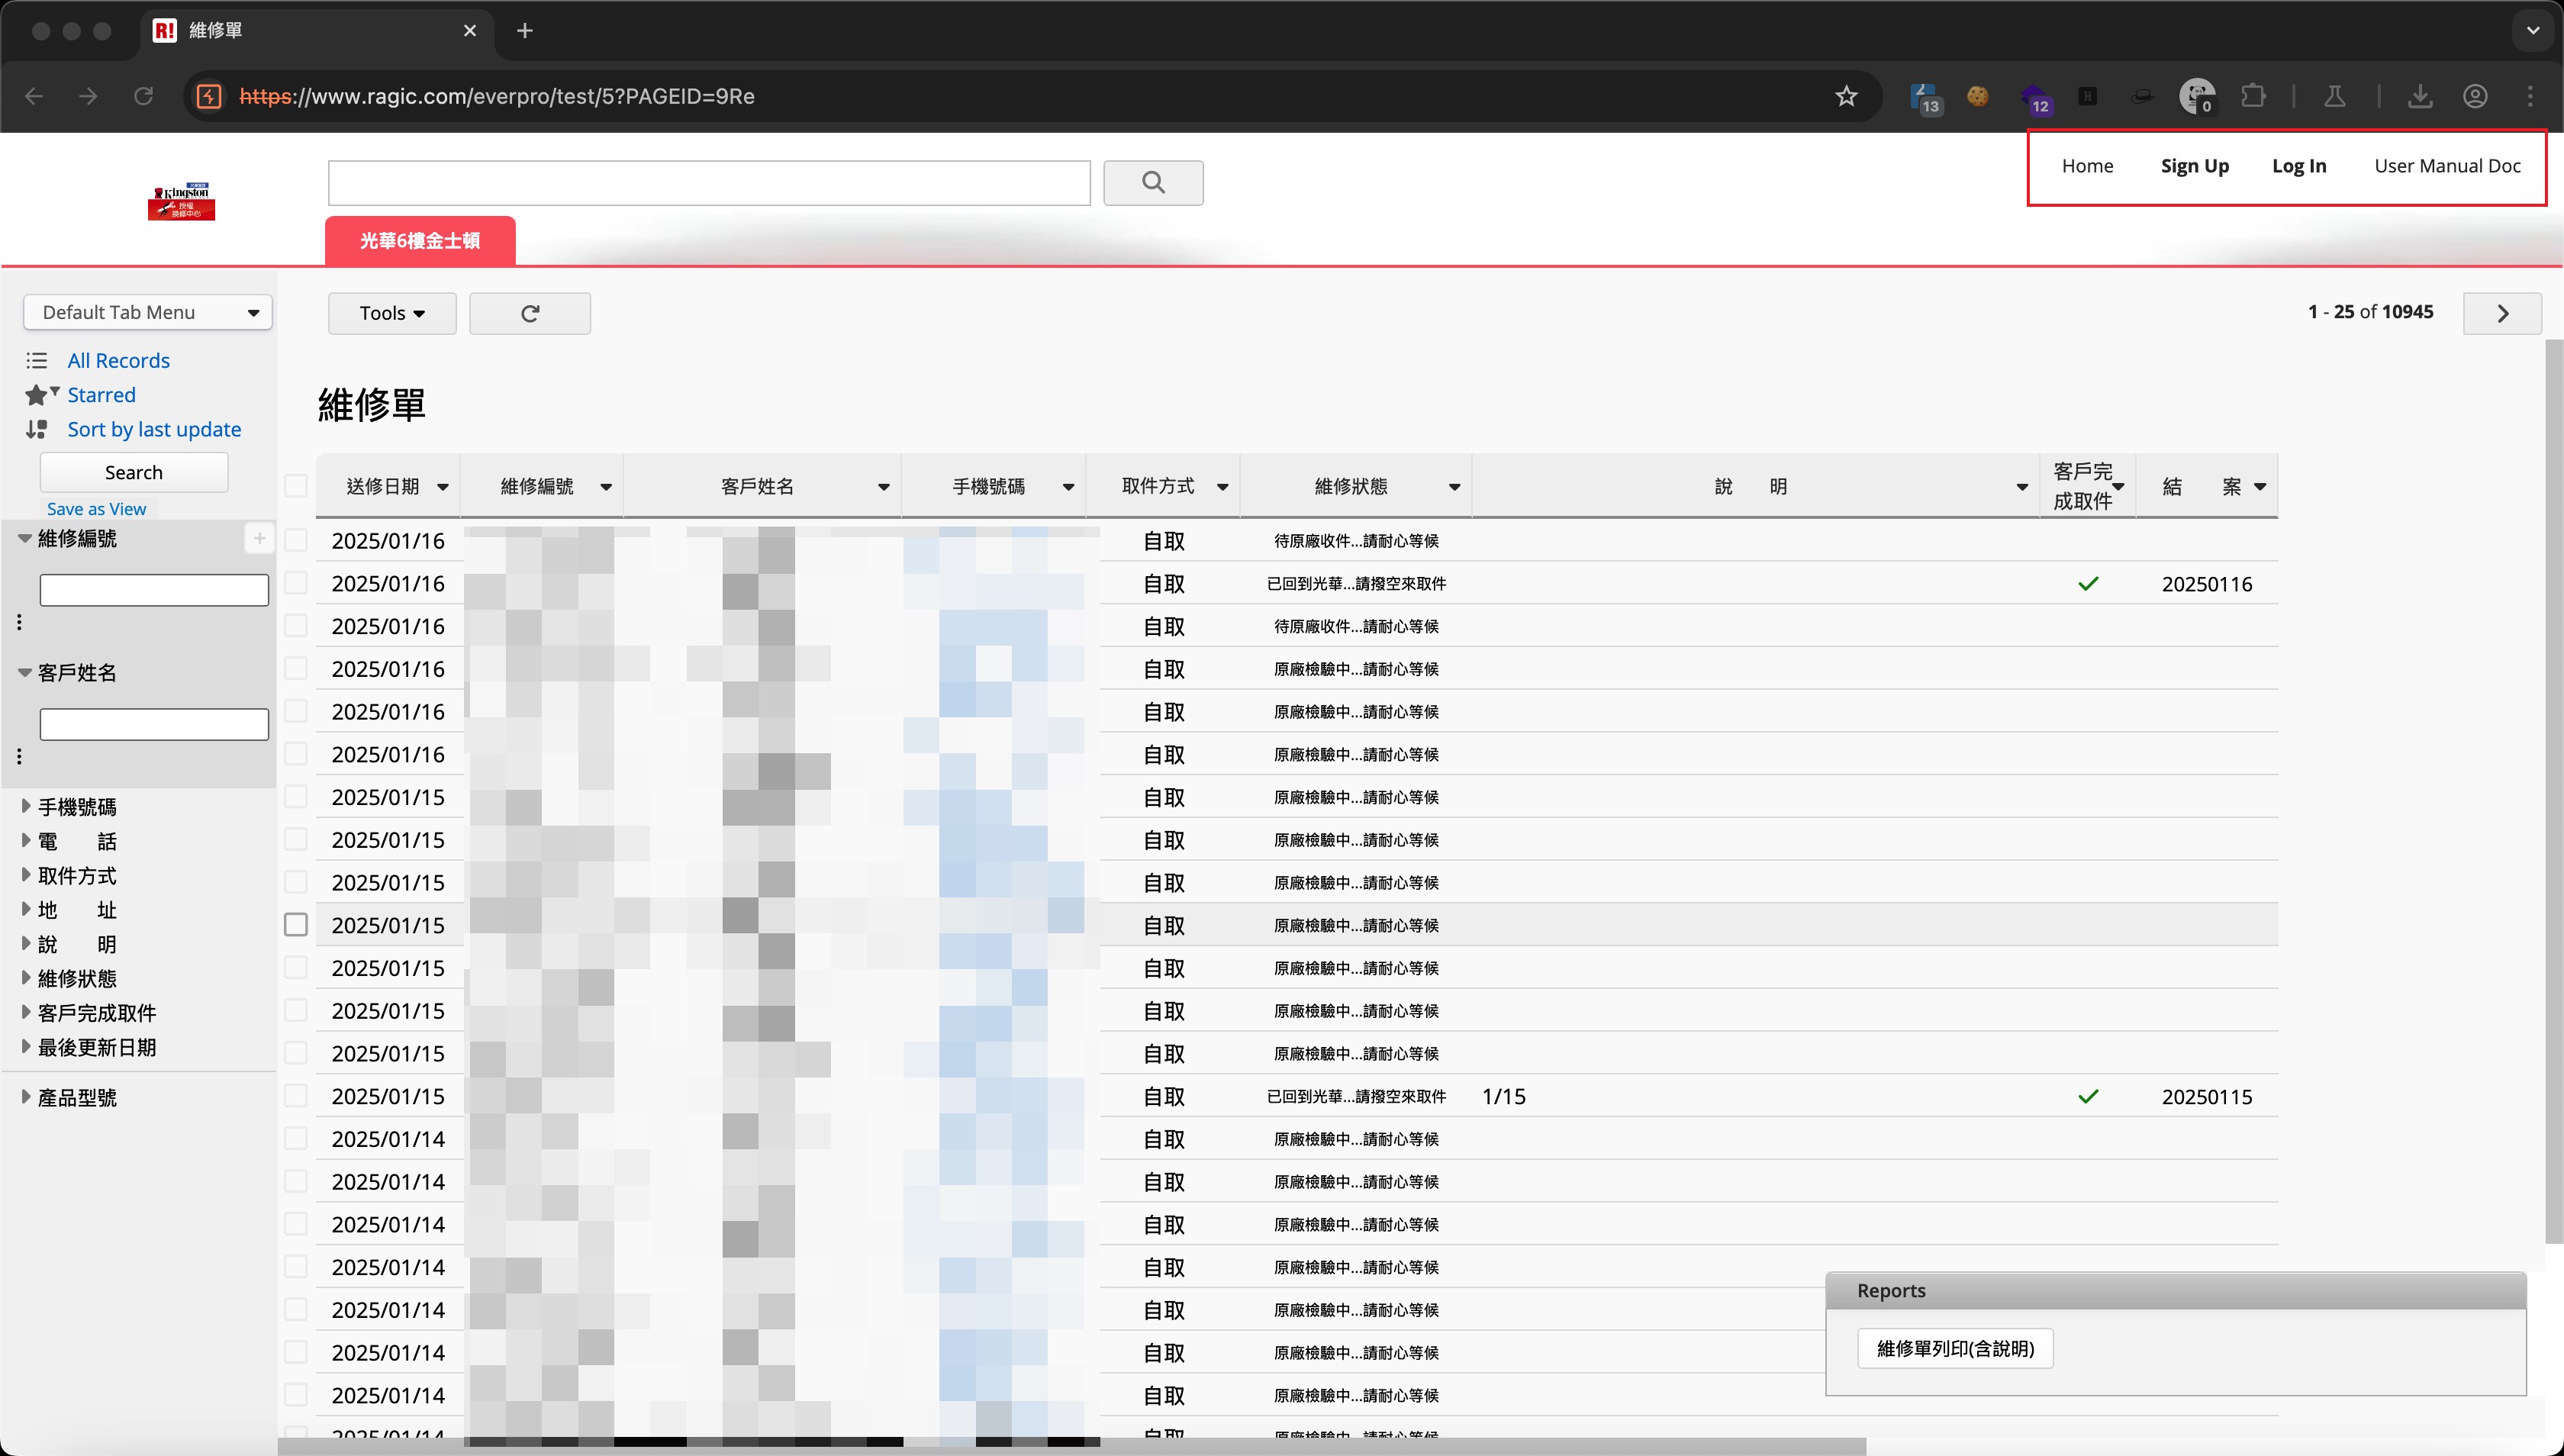The height and width of the screenshot is (1456, 2564).
Task: Expand the 產品型號 filter
Action: click(26, 1097)
